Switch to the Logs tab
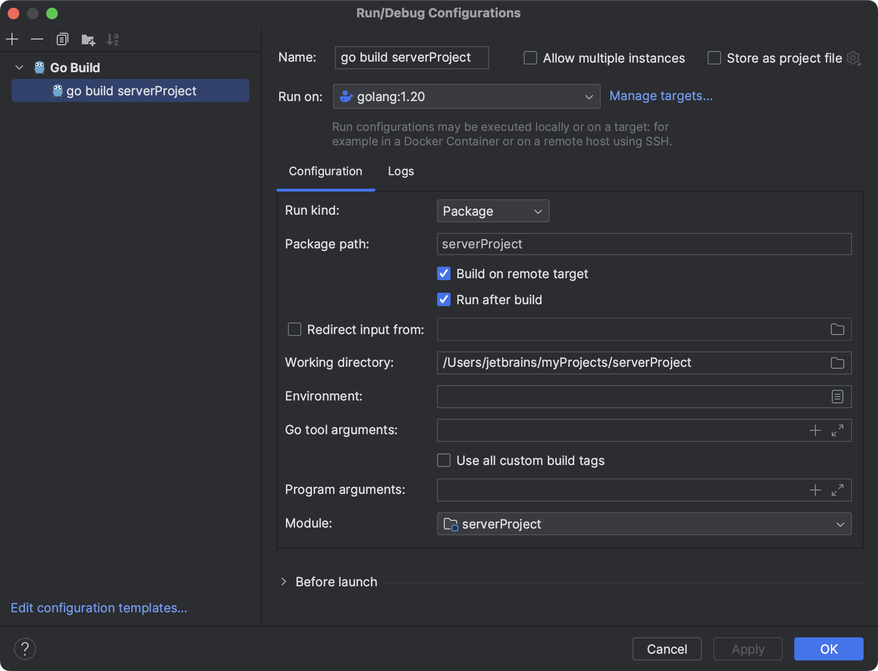Viewport: 878px width, 671px height. point(400,171)
